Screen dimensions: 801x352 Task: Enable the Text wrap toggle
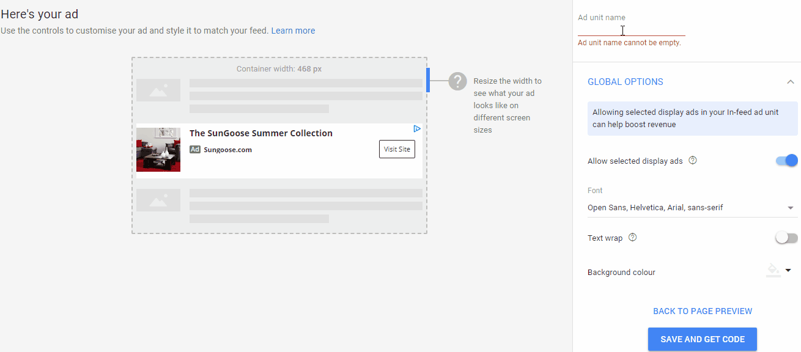tap(787, 238)
